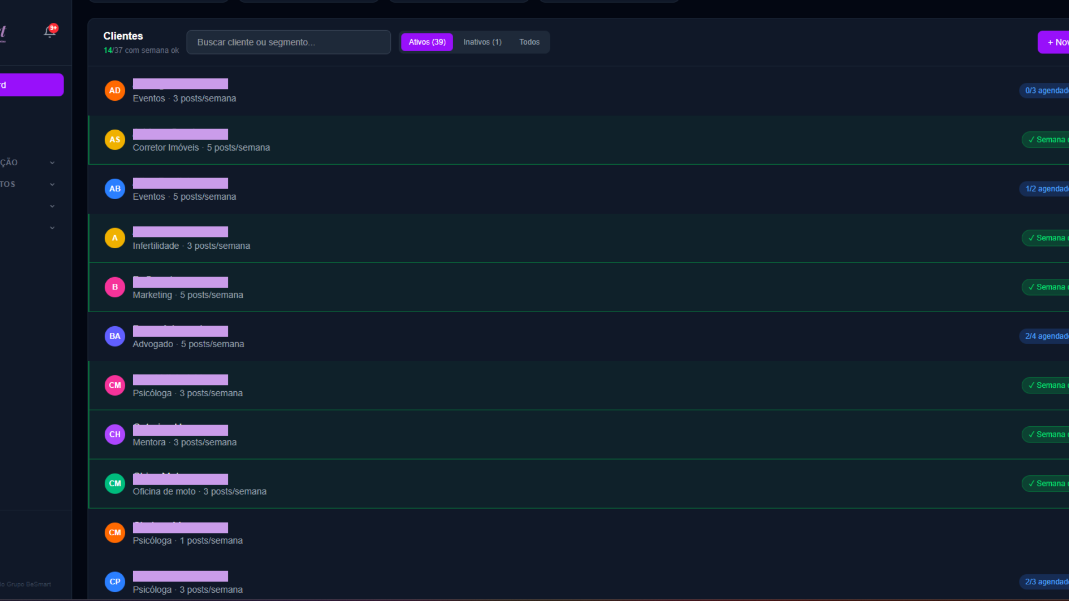1069x601 pixels.
Task: Expand the third sidebar chevron
Action: (52, 206)
